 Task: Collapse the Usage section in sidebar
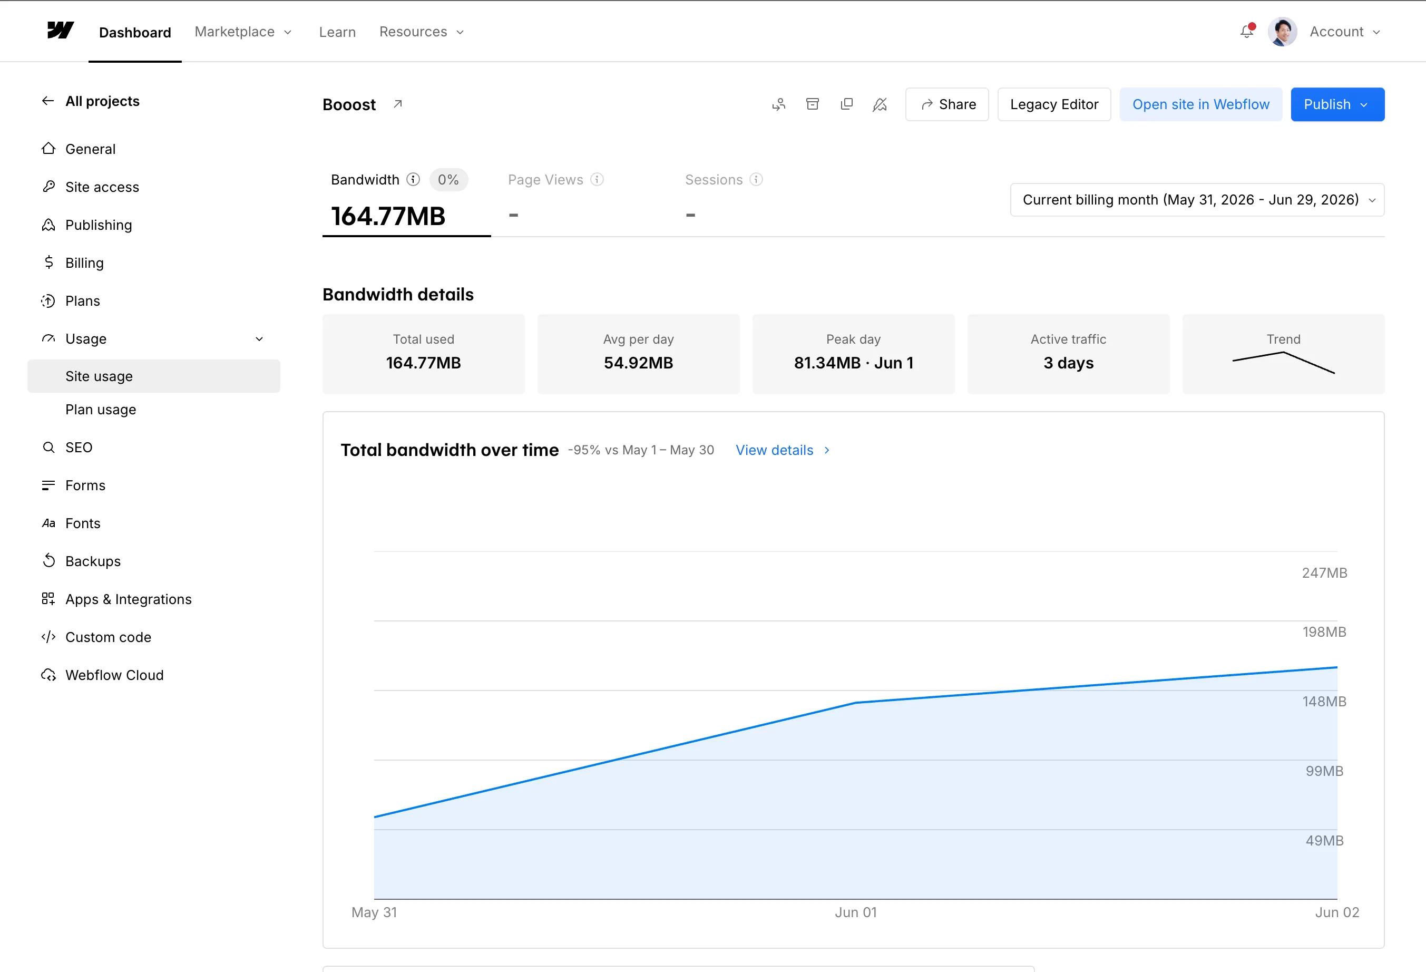[x=260, y=339]
